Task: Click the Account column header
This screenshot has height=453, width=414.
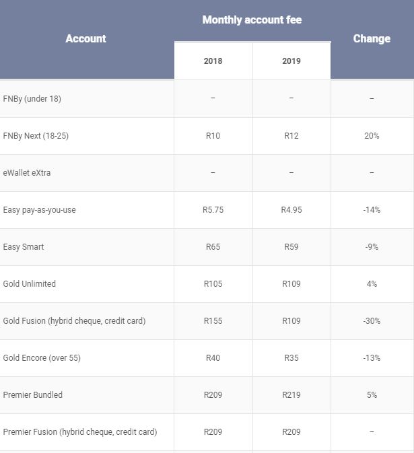Action: coord(85,39)
